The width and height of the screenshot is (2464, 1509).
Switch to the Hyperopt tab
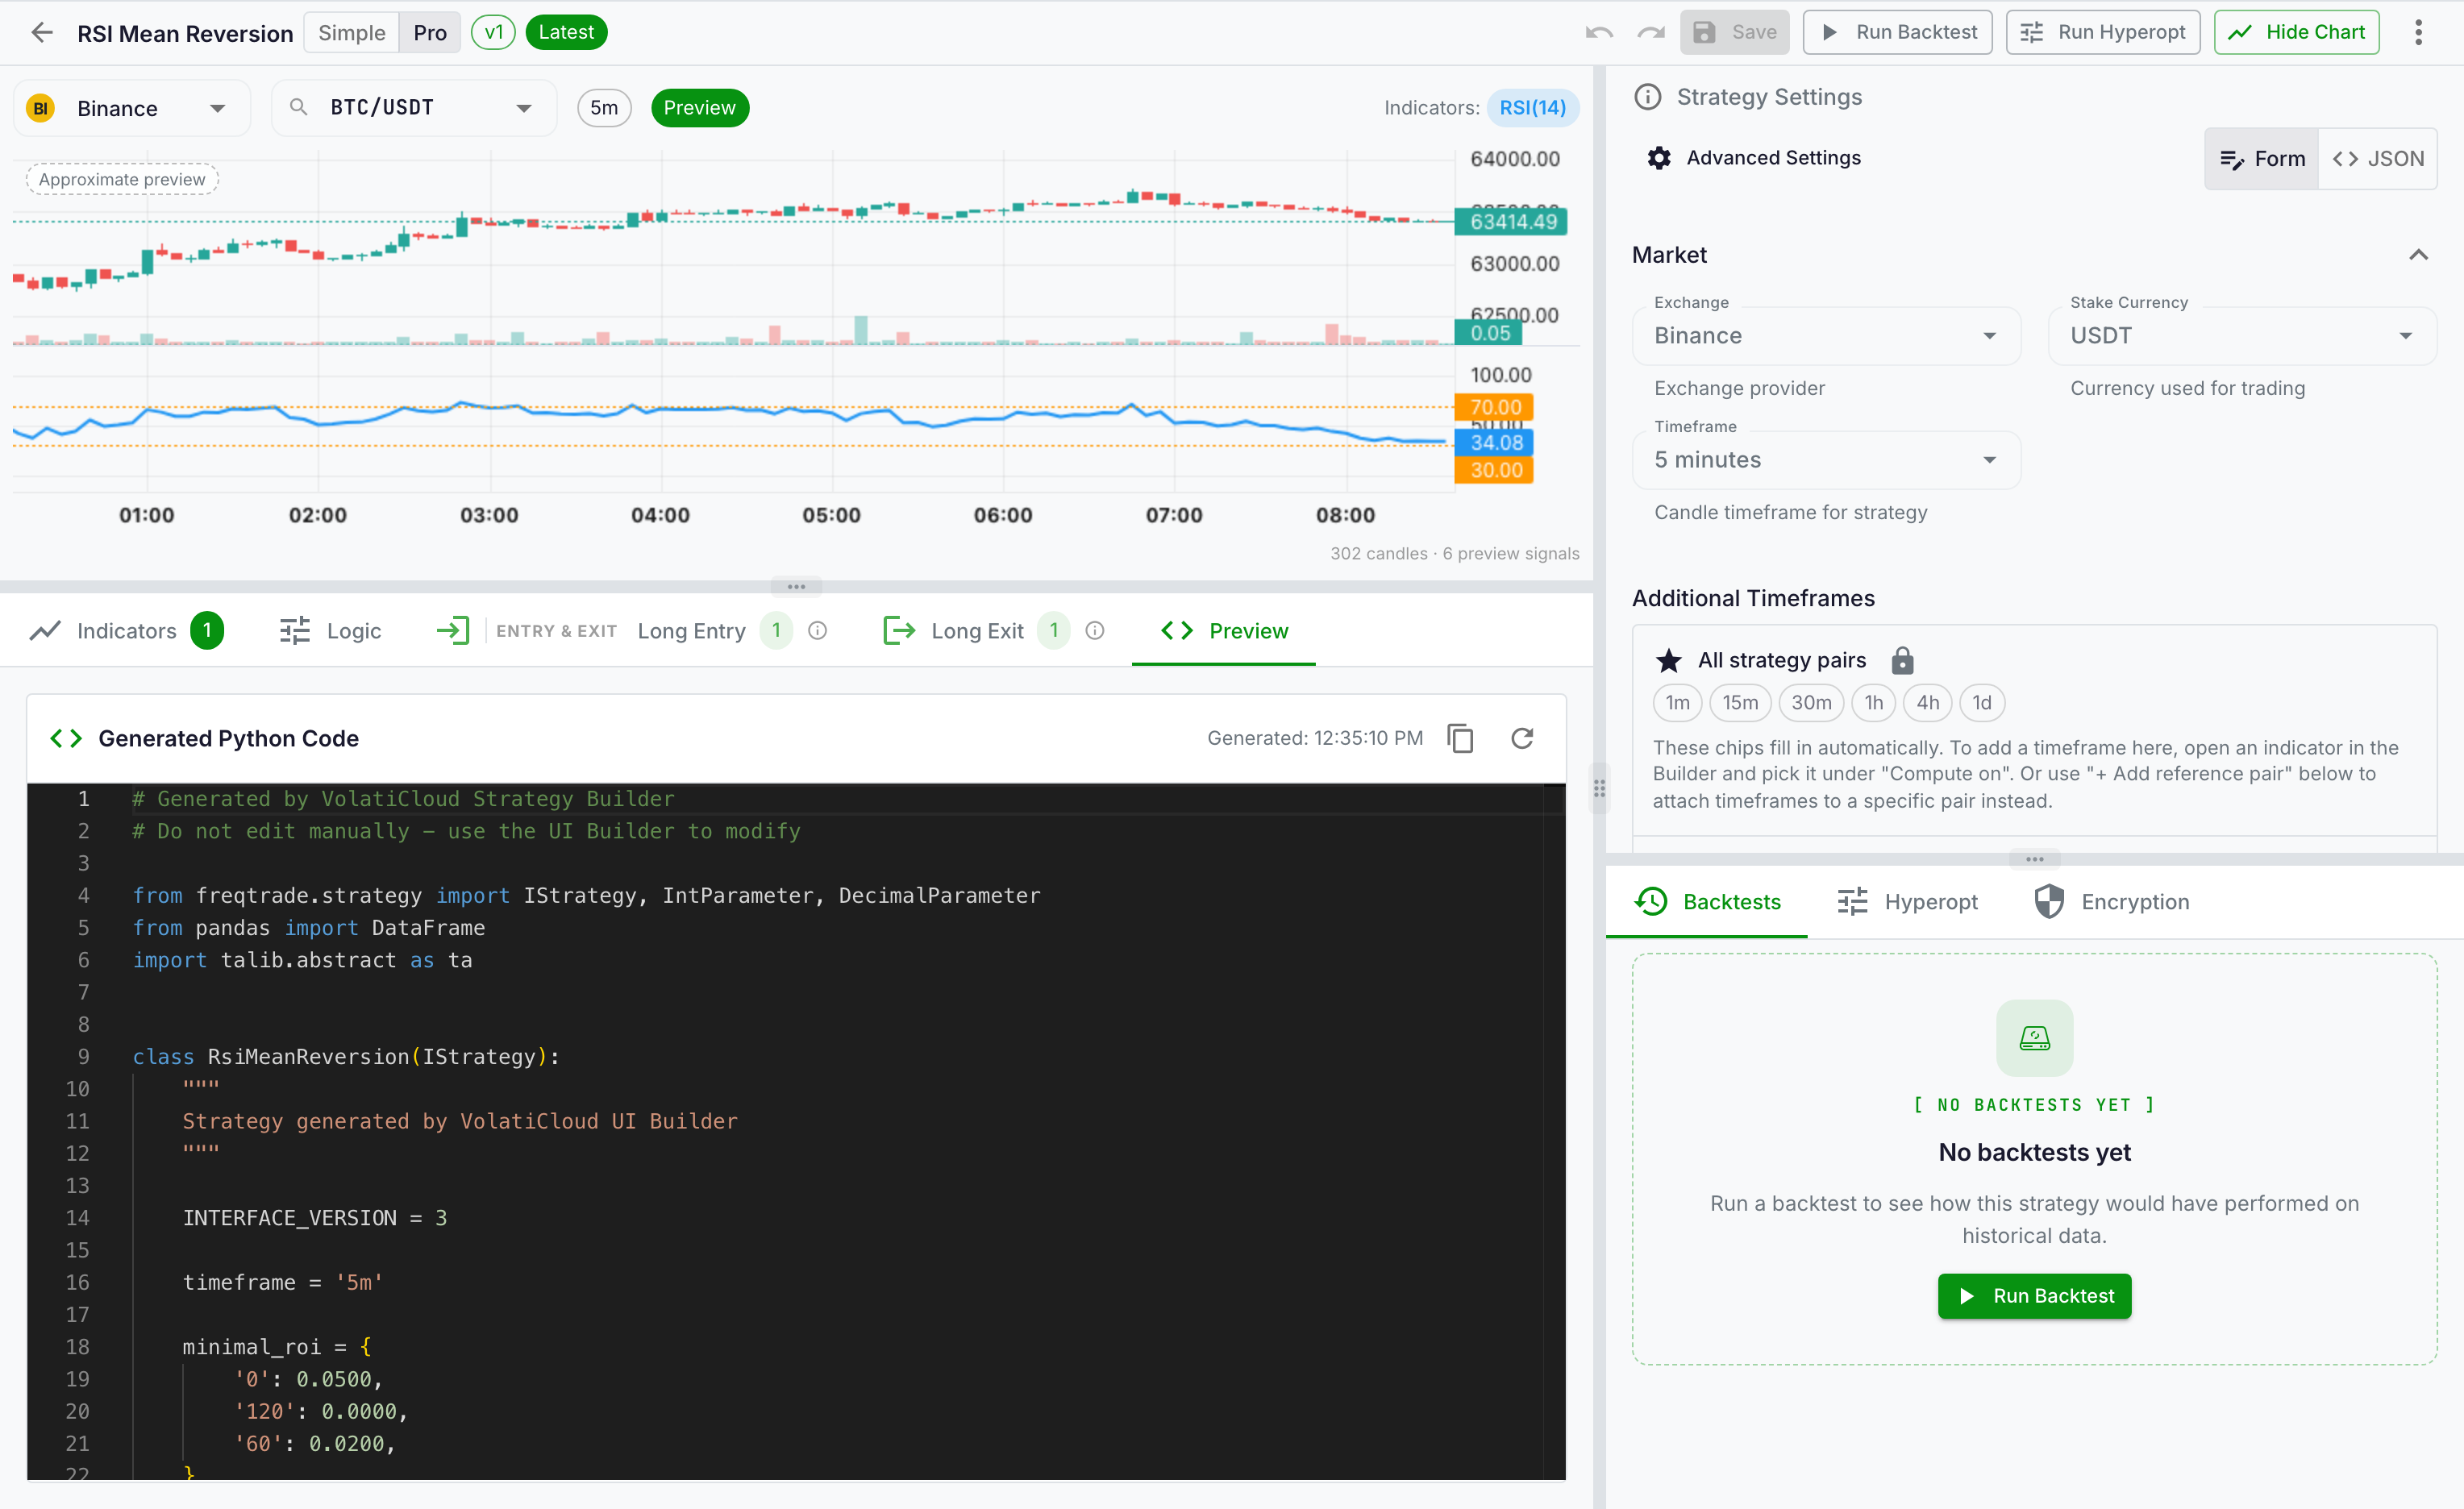(1907, 902)
